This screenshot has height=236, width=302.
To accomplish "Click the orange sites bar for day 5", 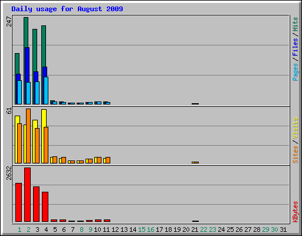I will [55, 160].
